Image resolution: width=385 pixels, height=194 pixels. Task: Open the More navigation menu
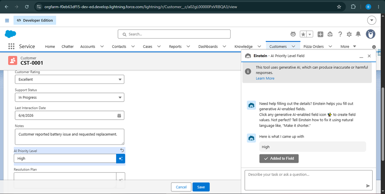pos(348,46)
